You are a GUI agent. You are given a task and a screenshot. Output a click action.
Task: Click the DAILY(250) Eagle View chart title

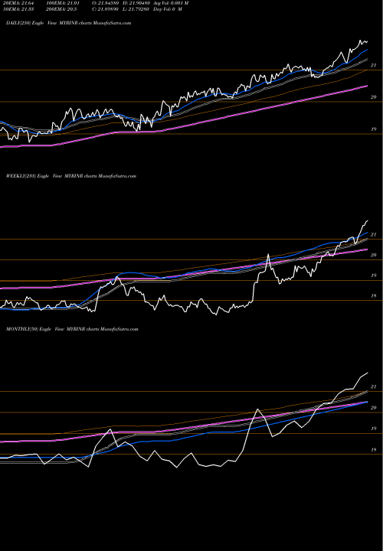[69, 23]
